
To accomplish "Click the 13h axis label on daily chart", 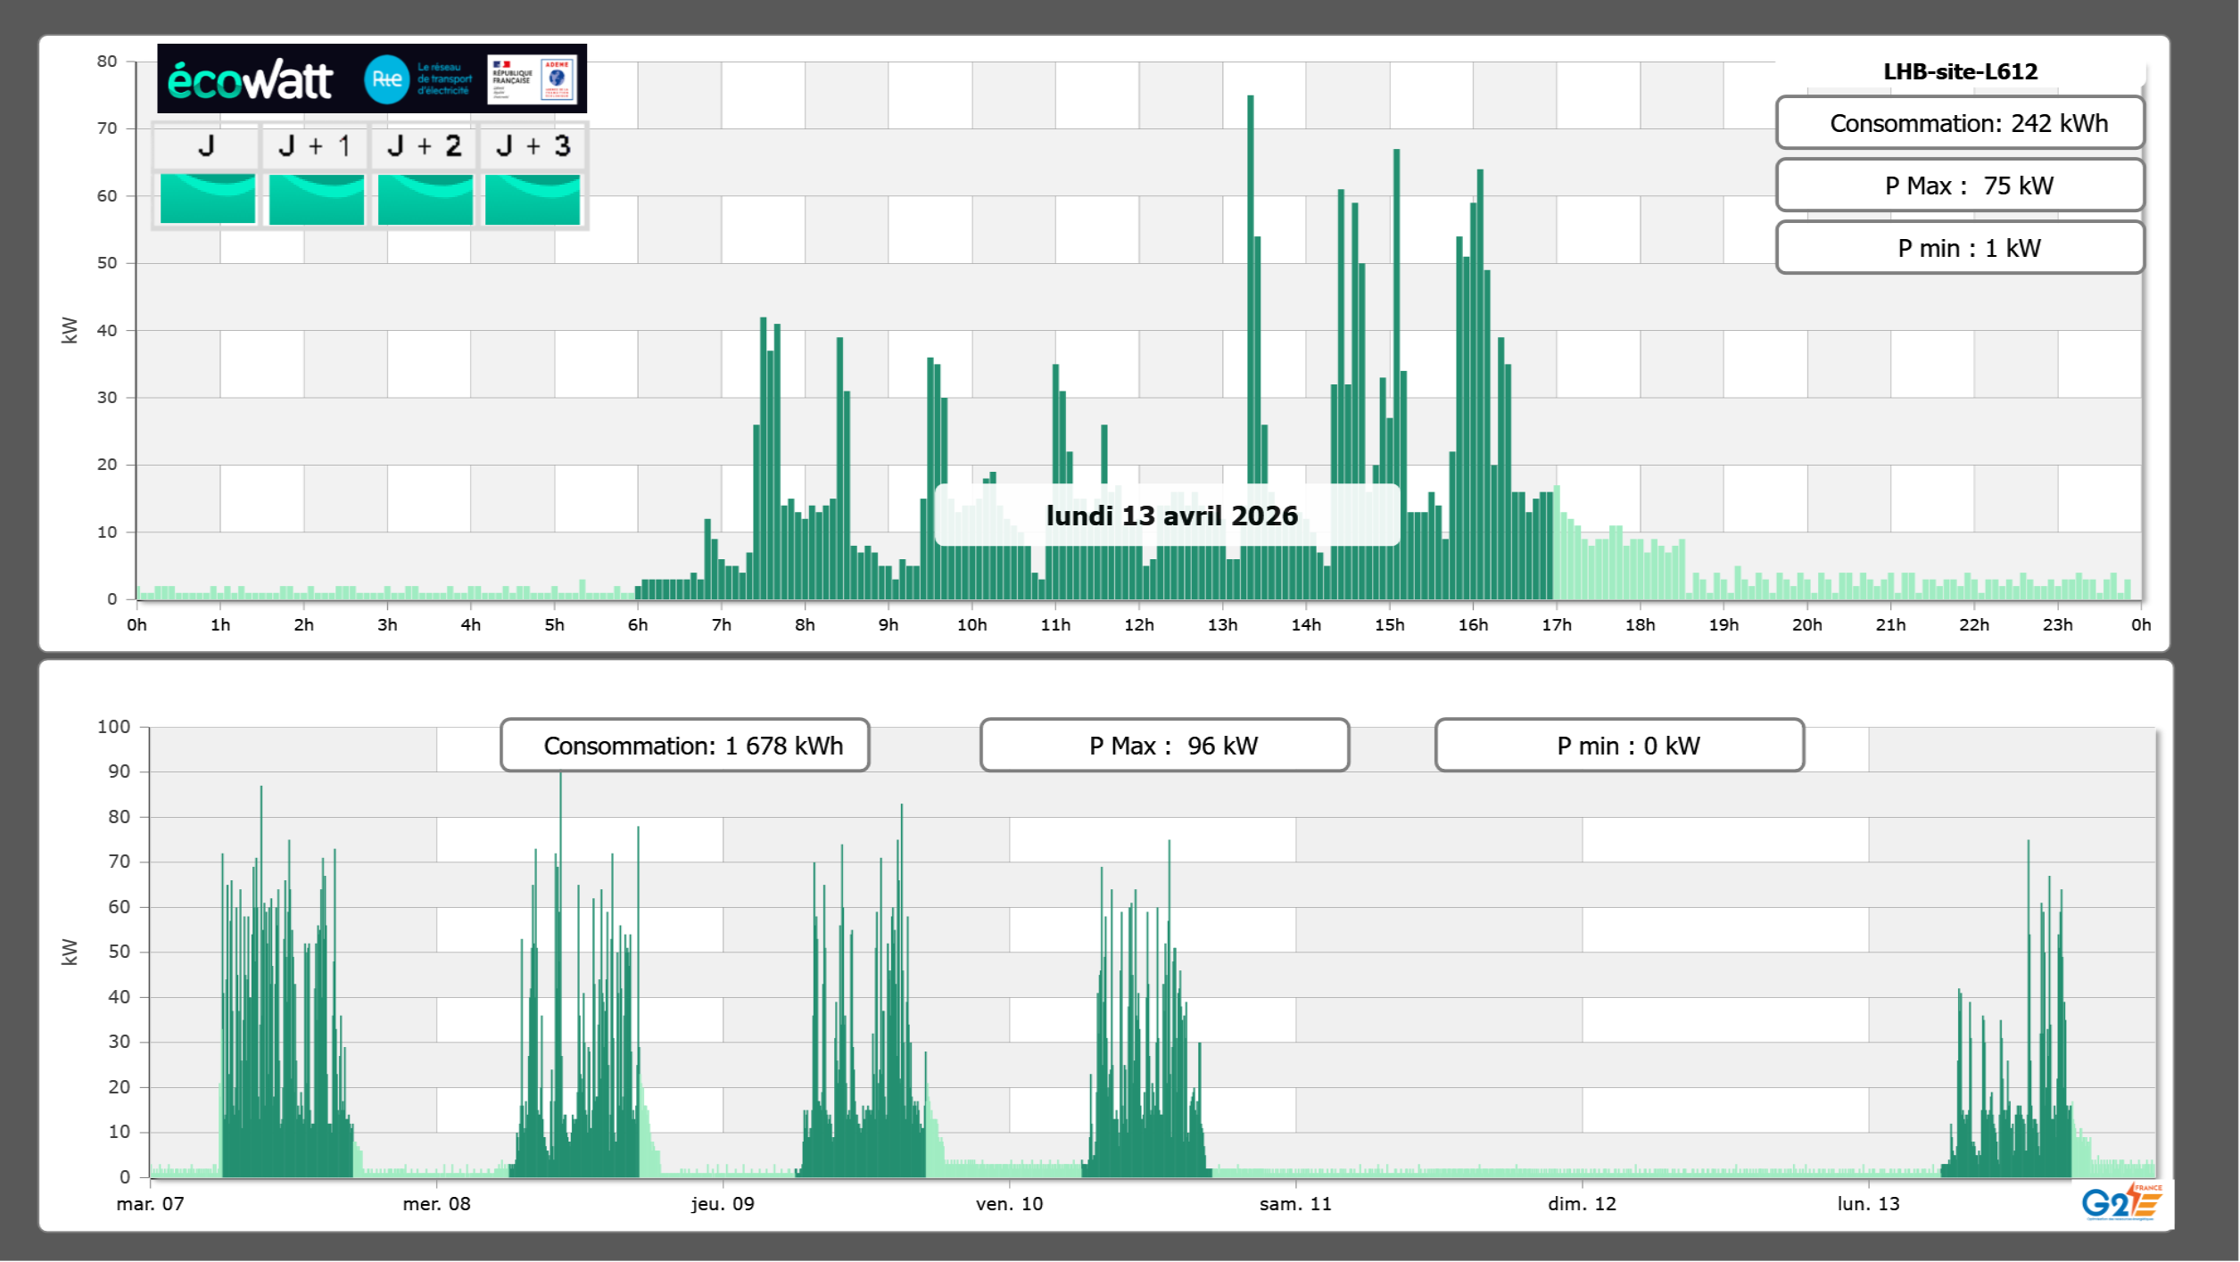I will click(x=1222, y=625).
